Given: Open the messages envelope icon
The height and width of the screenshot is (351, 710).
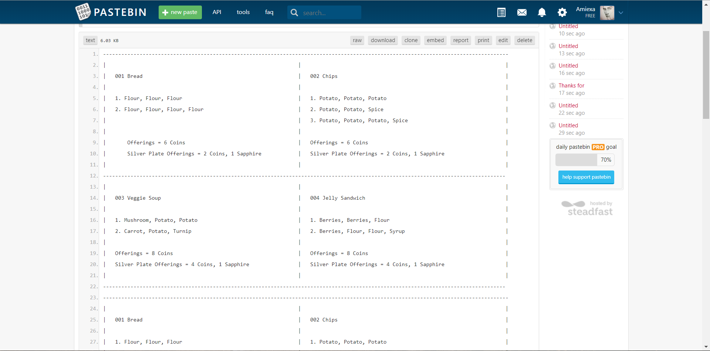Looking at the screenshot, I should pos(521,13).
